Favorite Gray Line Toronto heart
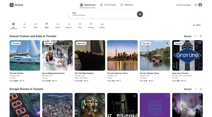The width and height of the screenshot is (212, 117). click(x=200, y=43)
